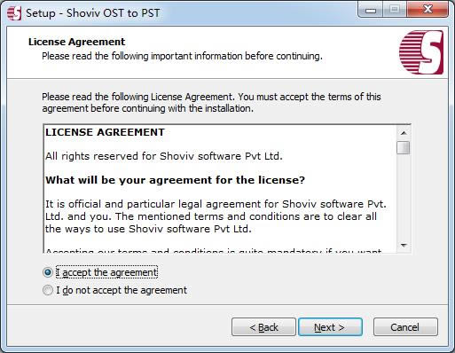This screenshot has height=353, width=455.
Task: Select "I accept the agreement" radio button
Action: 48,272
